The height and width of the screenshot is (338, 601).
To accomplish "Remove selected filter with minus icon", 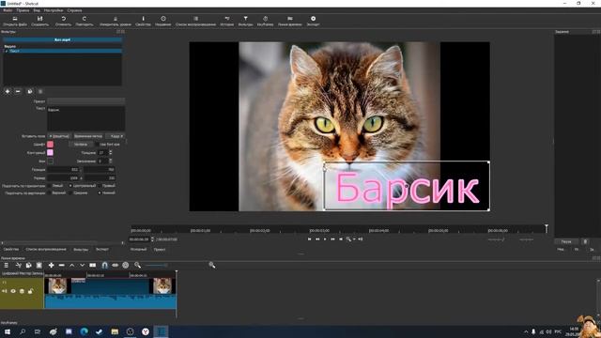I will (18, 92).
